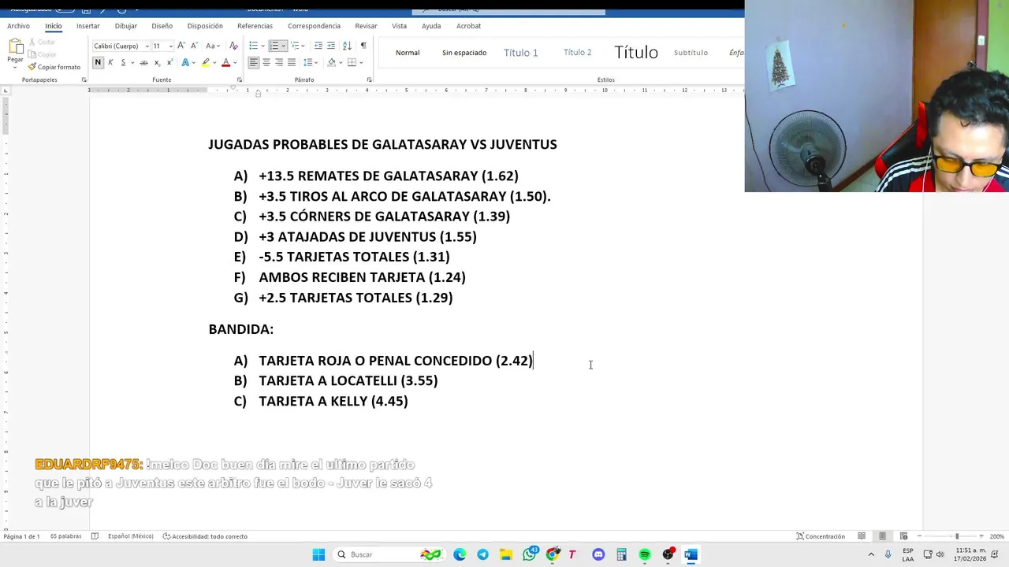
Task: Open WhatsApp from the taskbar
Action: (530, 554)
